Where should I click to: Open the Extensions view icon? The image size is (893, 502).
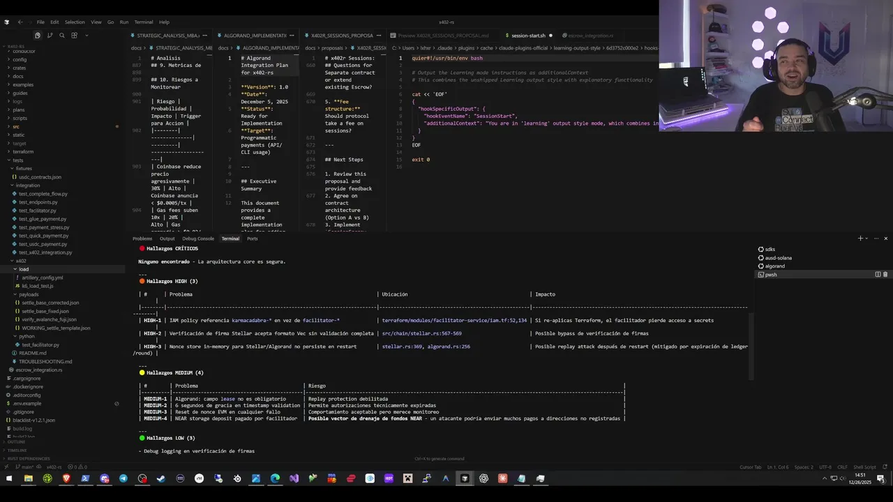click(74, 35)
